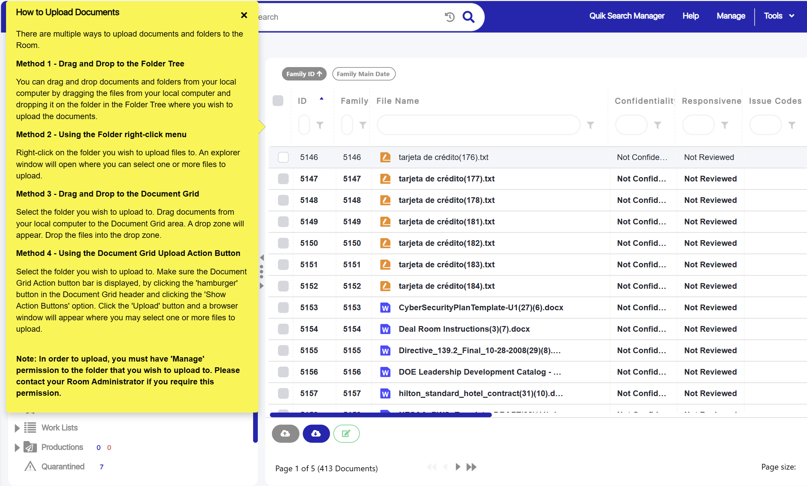Click the File Name filter funnel

590,125
